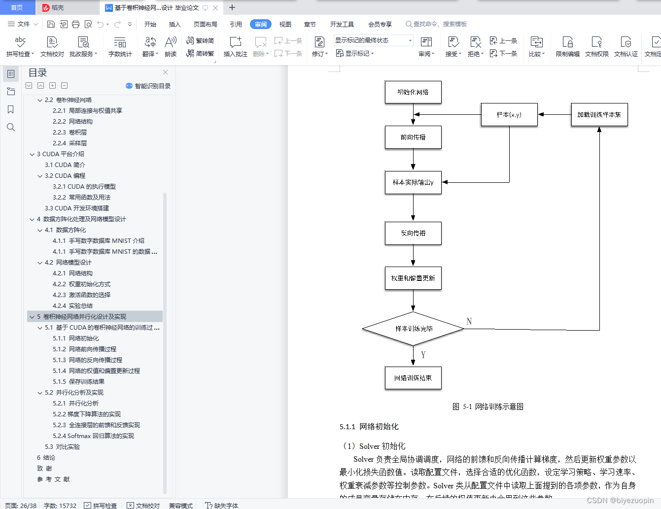Image resolution: width=661 pixels, height=509 pixels.
Task: Open document permissions
Action: tap(596, 47)
